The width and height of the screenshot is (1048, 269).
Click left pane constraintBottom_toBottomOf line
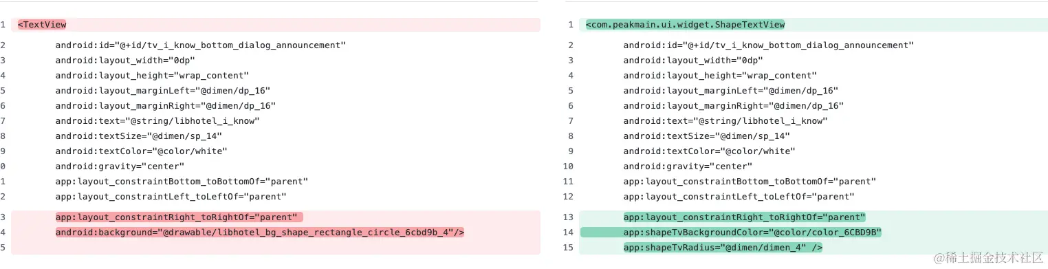pyautogui.click(x=182, y=182)
